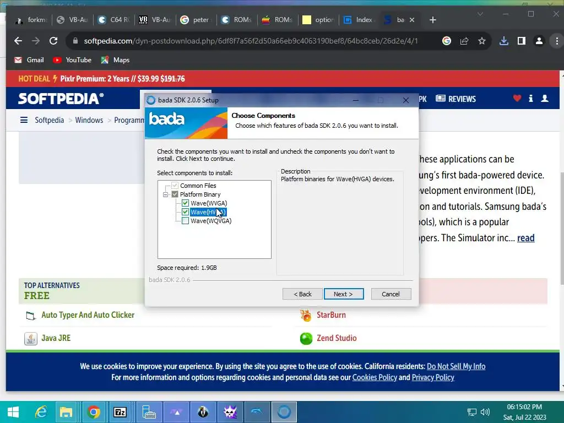Minimize the bada SDK Setup dialog
Image resolution: width=564 pixels, height=423 pixels.
pyautogui.click(x=355, y=100)
